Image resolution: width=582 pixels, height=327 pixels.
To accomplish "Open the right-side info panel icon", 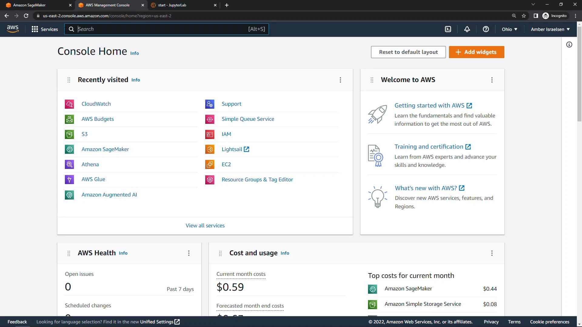I will tap(569, 45).
